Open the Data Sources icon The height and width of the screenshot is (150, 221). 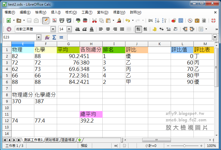tap(204, 20)
